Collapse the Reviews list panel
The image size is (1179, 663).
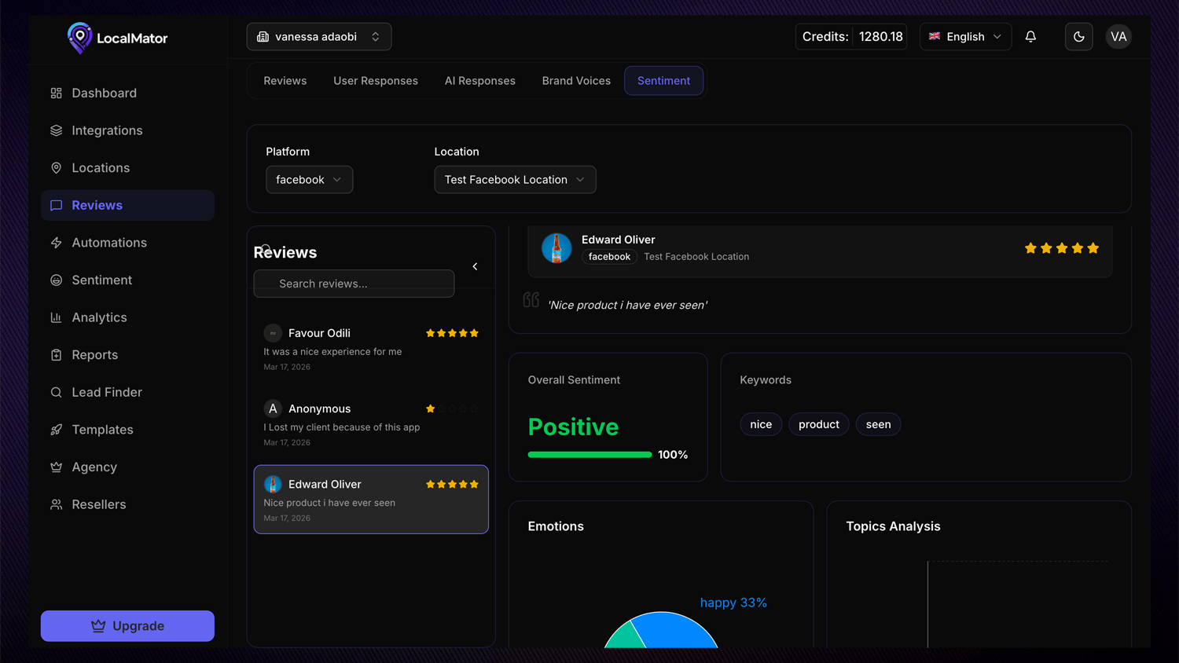coord(475,267)
